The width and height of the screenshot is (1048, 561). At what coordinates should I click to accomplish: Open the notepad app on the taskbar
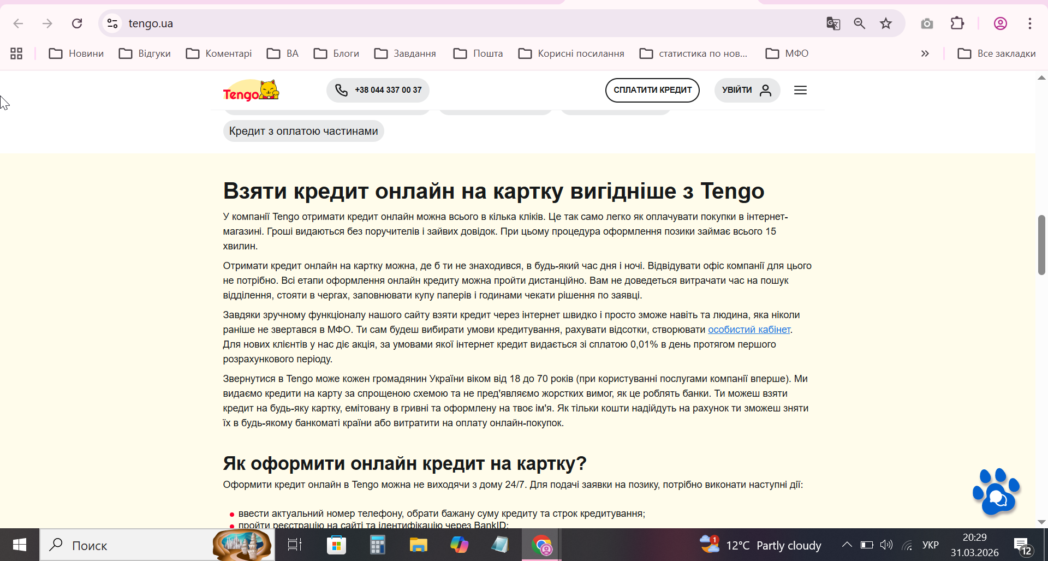500,545
